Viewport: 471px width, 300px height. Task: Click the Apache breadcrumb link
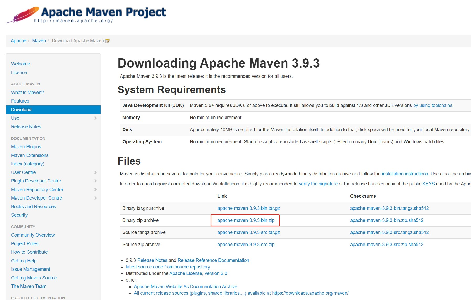pyautogui.click(x=18, y=41)
